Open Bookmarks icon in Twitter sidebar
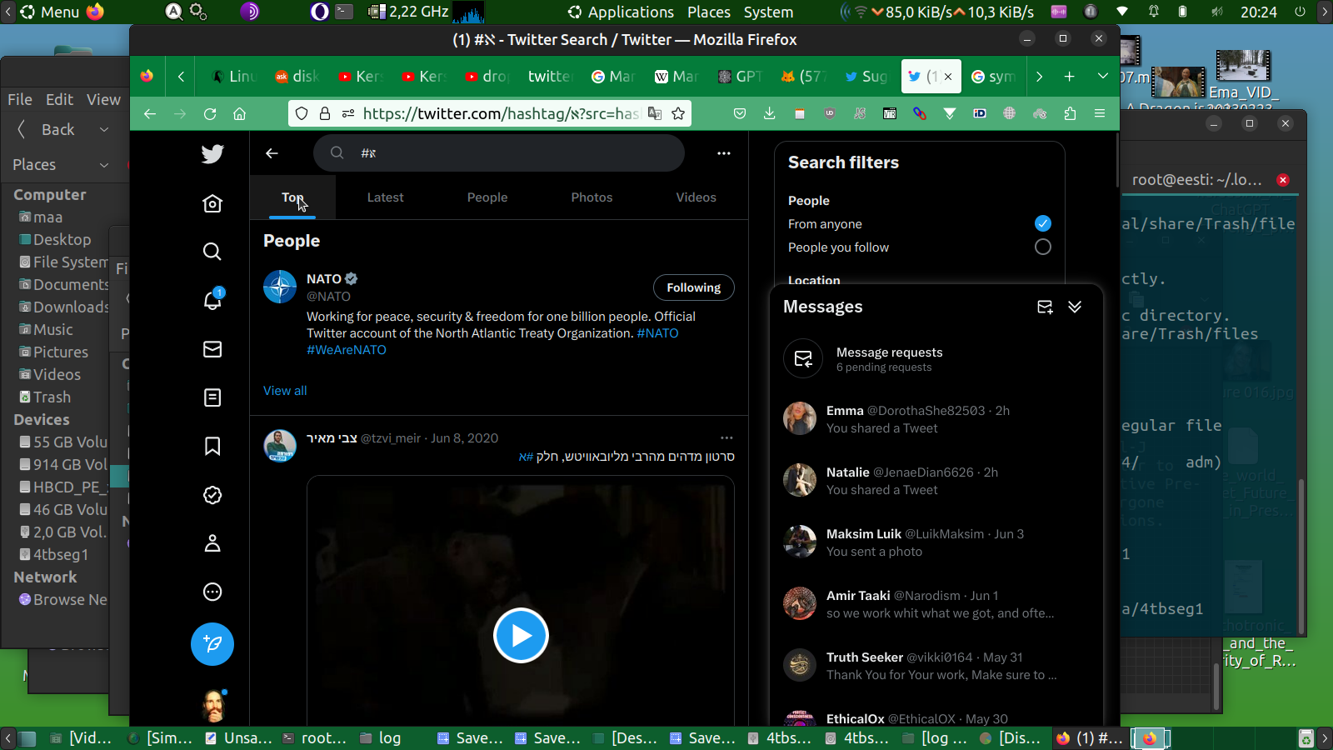The height and width of the screenshot is (750, 1333). 212,447
